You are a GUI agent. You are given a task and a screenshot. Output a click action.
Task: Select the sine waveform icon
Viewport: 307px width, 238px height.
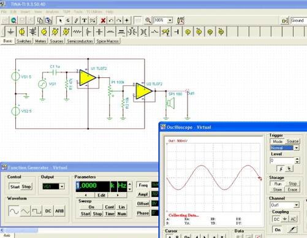(14, 211)
